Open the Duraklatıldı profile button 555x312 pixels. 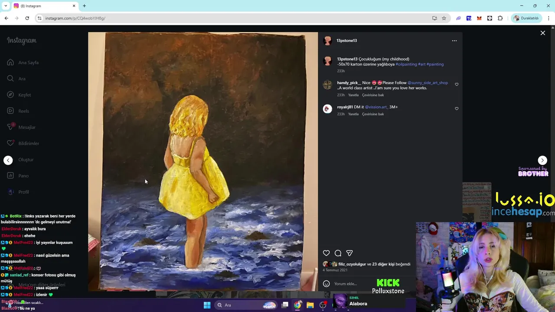tap(526, 18)
